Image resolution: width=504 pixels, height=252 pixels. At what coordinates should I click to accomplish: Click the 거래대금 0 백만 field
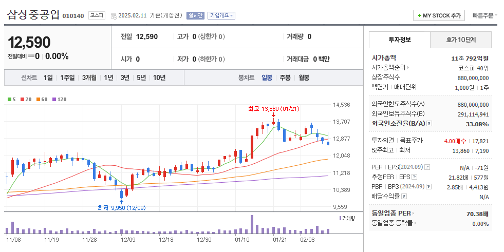coord(308,59)
